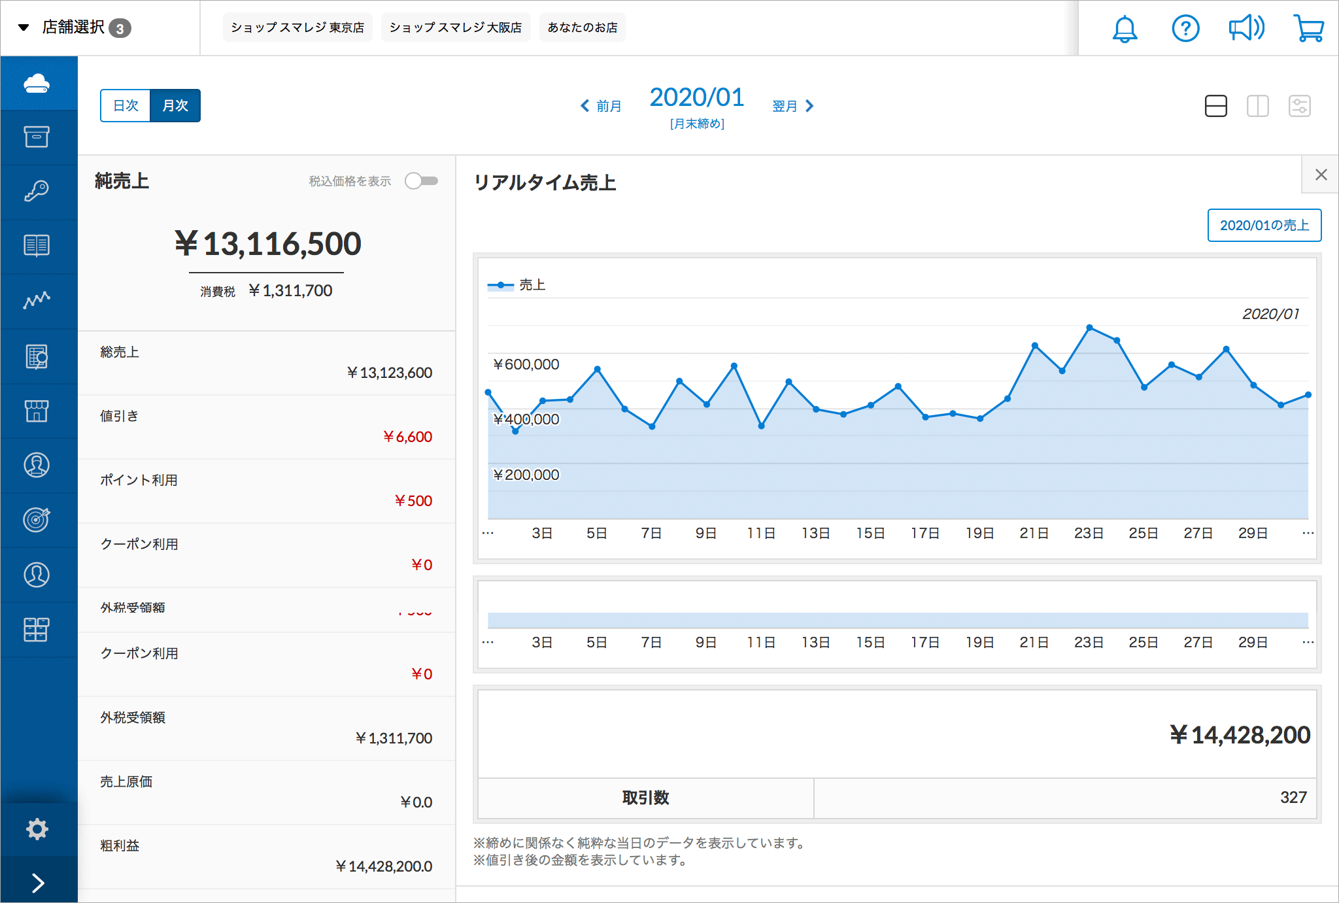Open the shopping cart icon
The image size is (1339, 903).
[x=1309, y=28]
